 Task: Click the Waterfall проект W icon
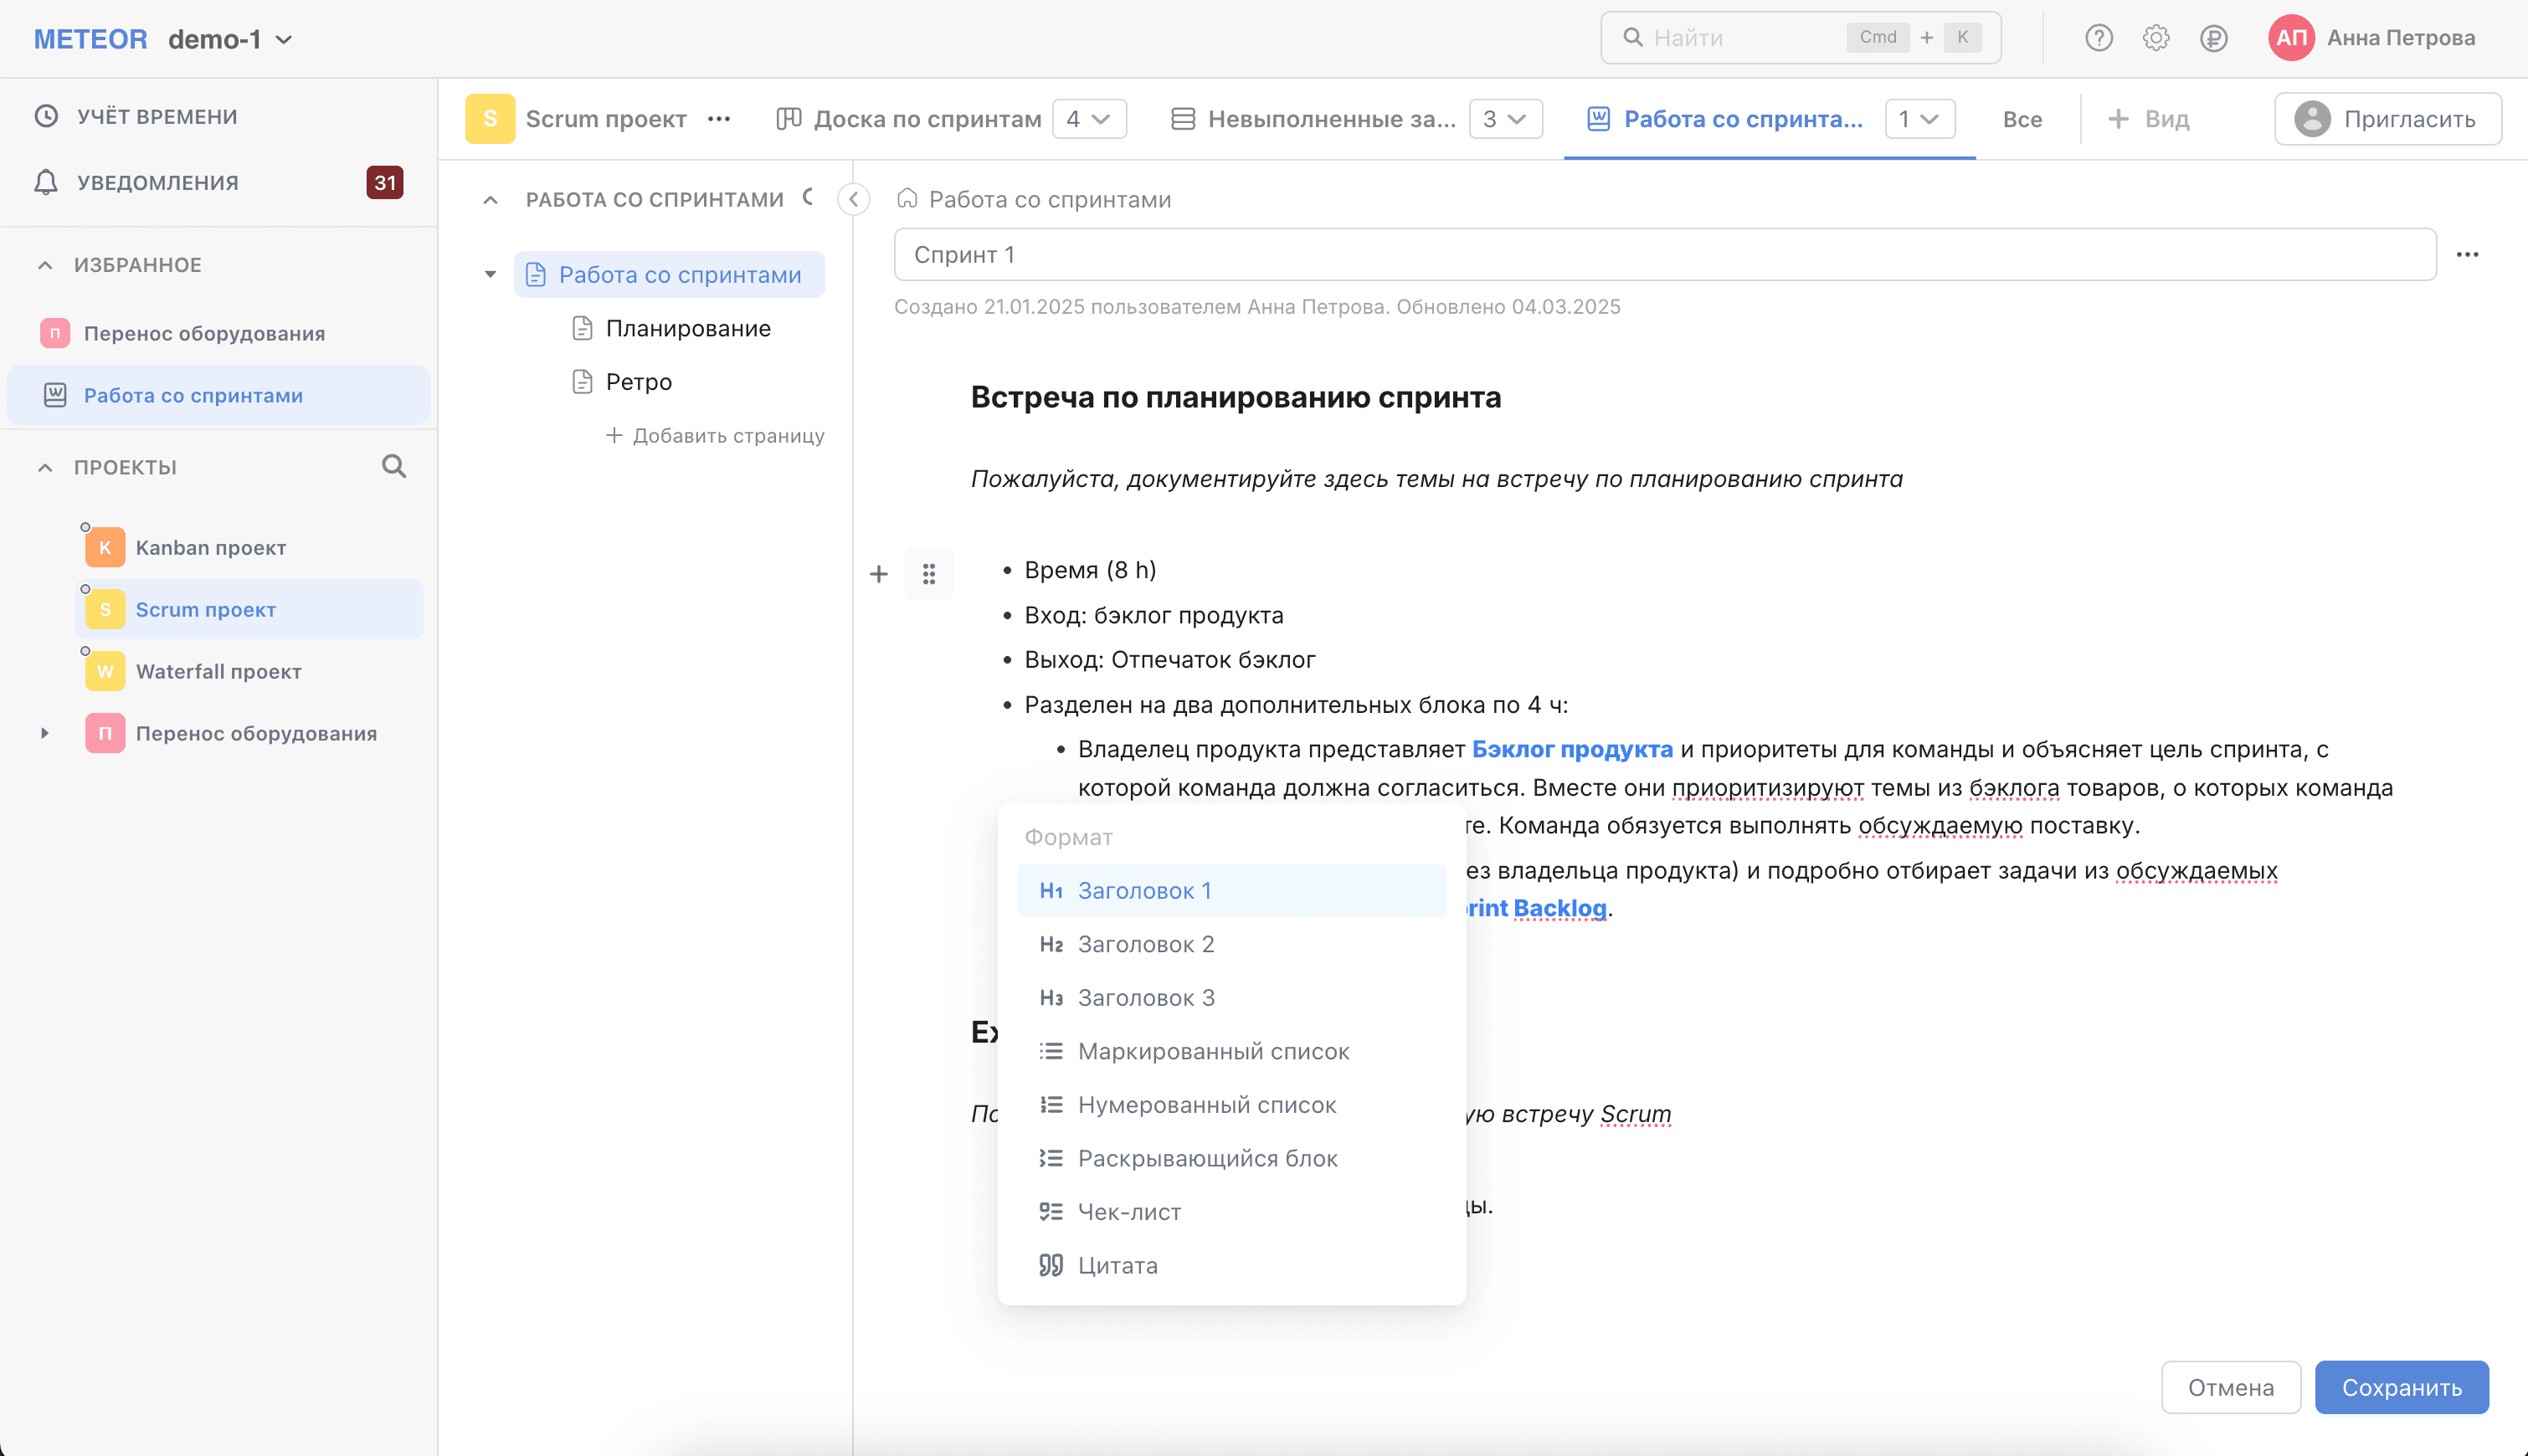(x=105, y=671)
